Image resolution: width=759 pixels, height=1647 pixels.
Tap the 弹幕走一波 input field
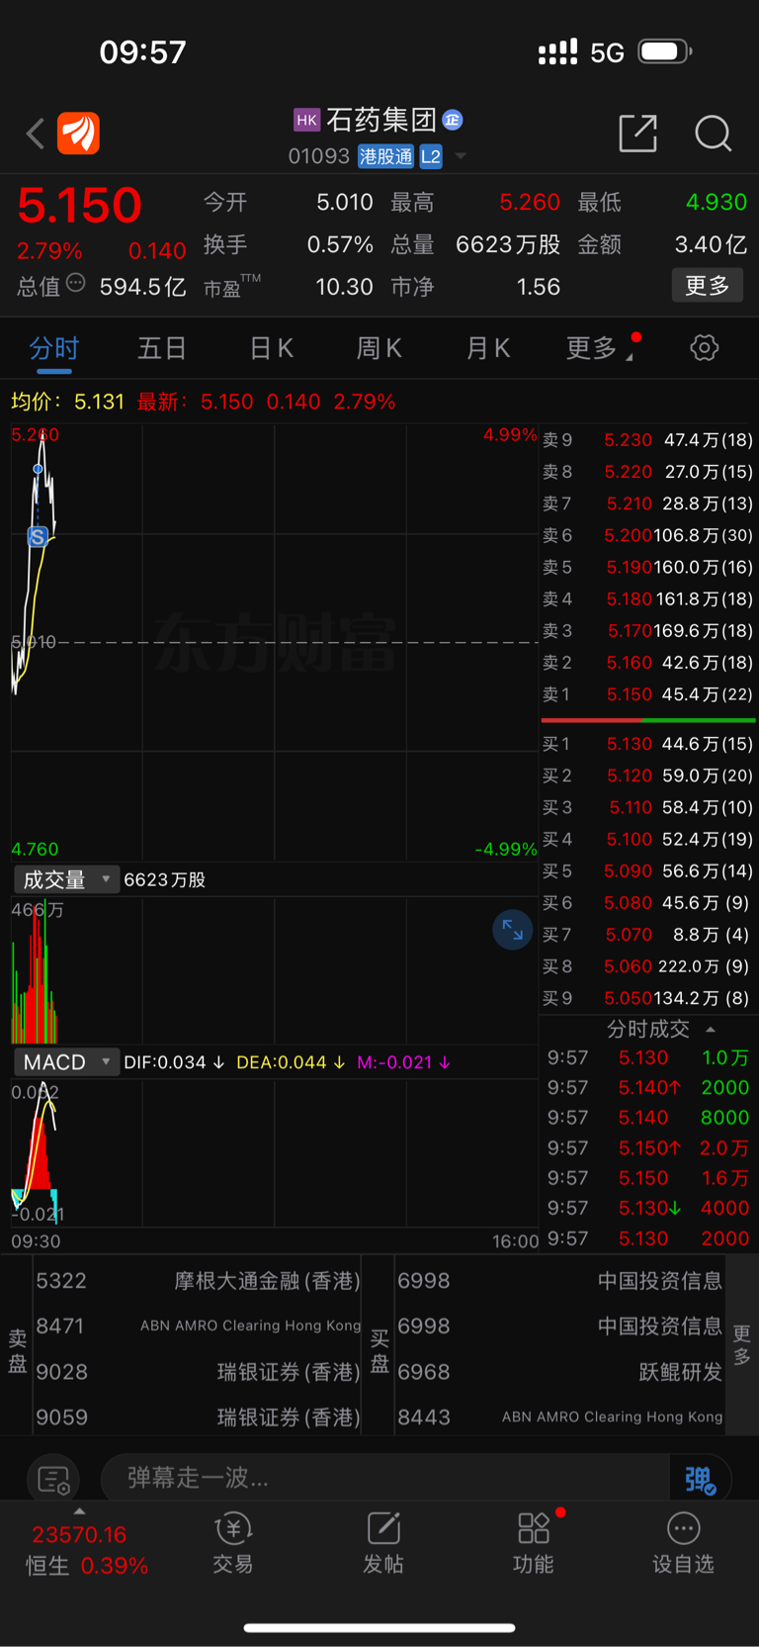pos(385,1479)
